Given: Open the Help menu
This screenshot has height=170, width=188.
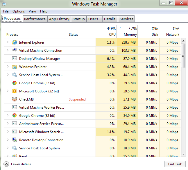Looking at the screenshot, I should [x=44, y=11].
